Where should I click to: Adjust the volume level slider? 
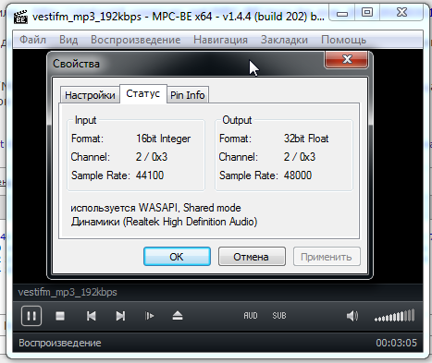(x=394, y=316)
